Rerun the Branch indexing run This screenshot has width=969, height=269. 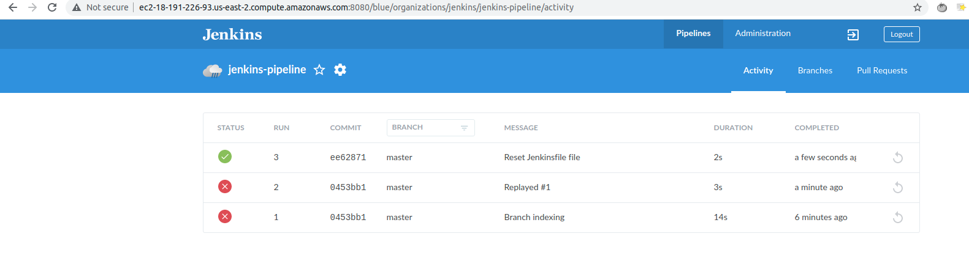898,218
